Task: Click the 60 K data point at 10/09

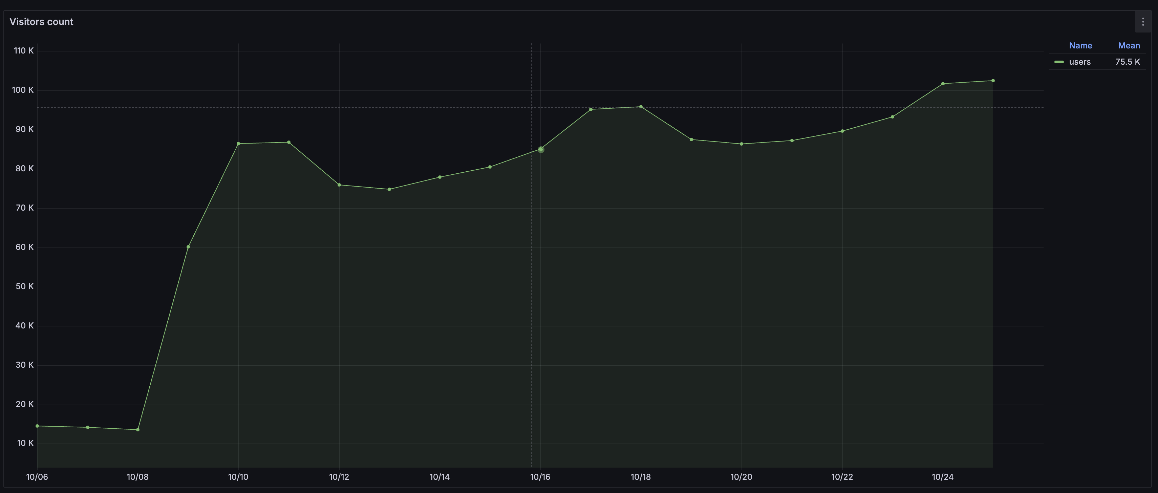Action: [x=188, y=247]
